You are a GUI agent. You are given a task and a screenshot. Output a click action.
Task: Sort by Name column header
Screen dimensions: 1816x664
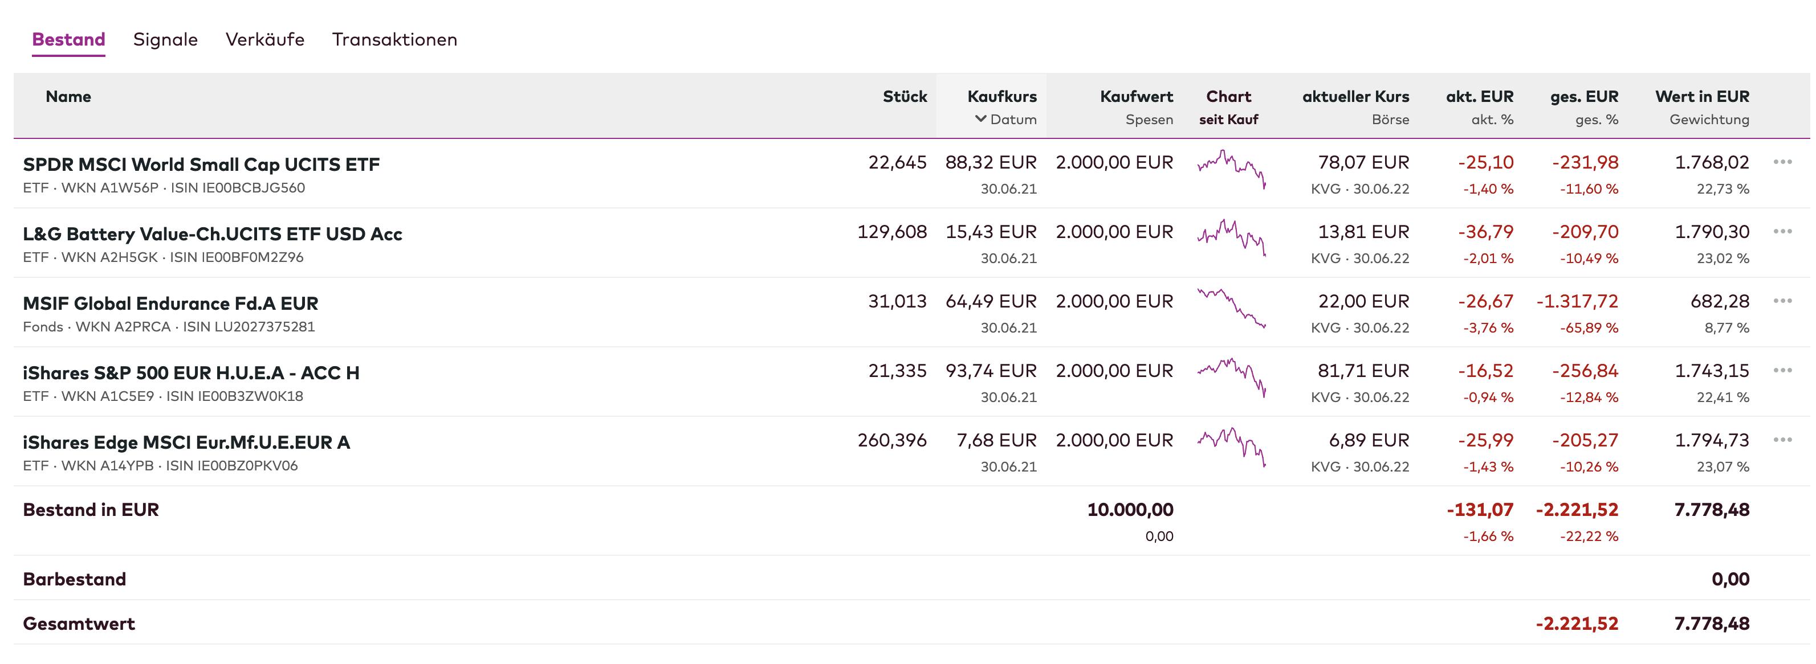tap(68, 96)
